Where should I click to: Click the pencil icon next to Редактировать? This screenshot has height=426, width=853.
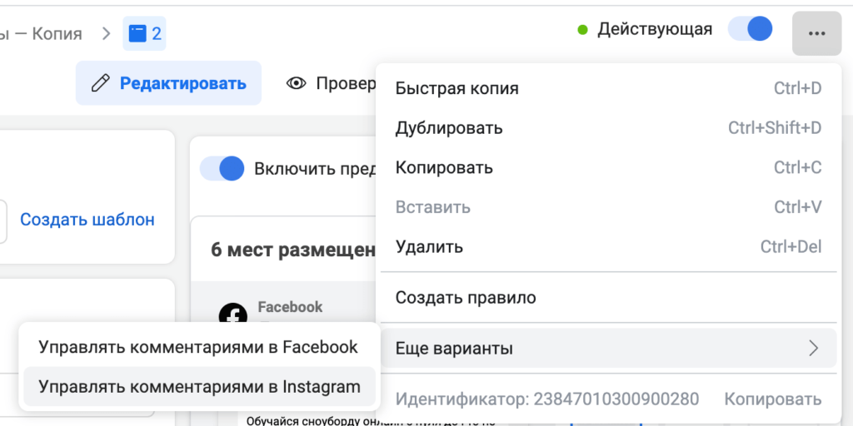click(x=101, y=83)
